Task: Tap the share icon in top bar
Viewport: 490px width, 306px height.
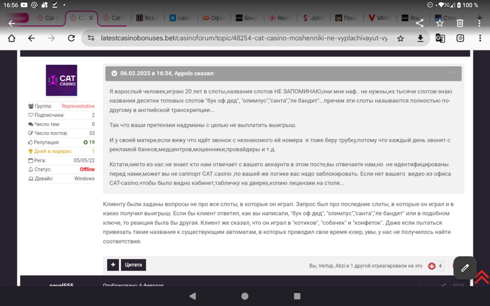Action: [x=420, y=23]
